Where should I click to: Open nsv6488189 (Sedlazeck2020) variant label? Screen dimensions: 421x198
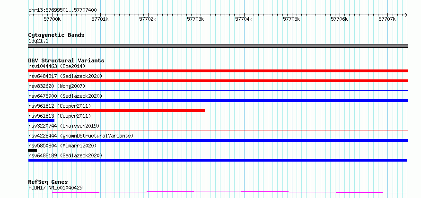tap(65, 155)
